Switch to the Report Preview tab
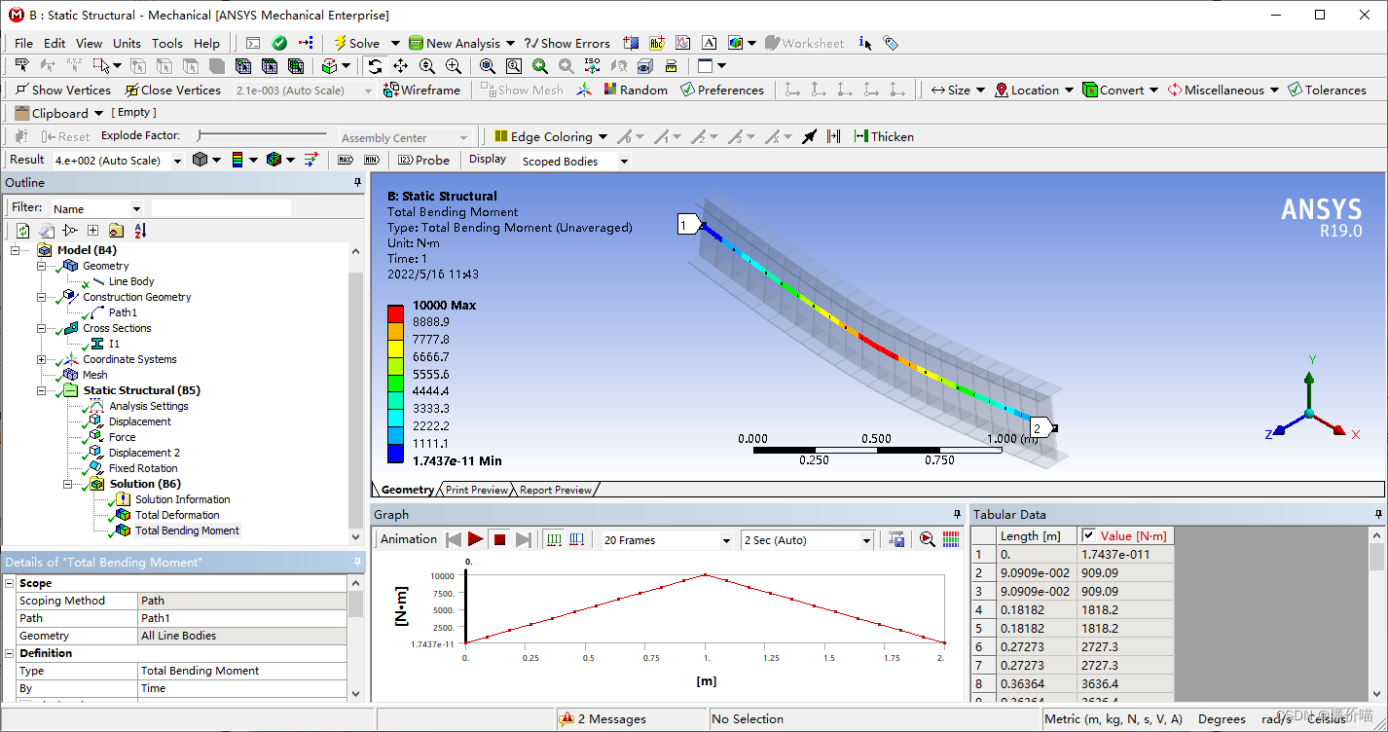The height and width of the screenshot is (732, 1388). [556, 490]
